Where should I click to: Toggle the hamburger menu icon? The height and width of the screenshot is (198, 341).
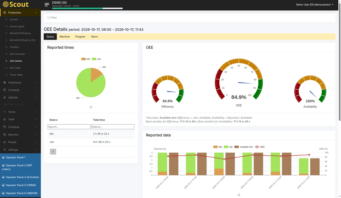(47, 5)
